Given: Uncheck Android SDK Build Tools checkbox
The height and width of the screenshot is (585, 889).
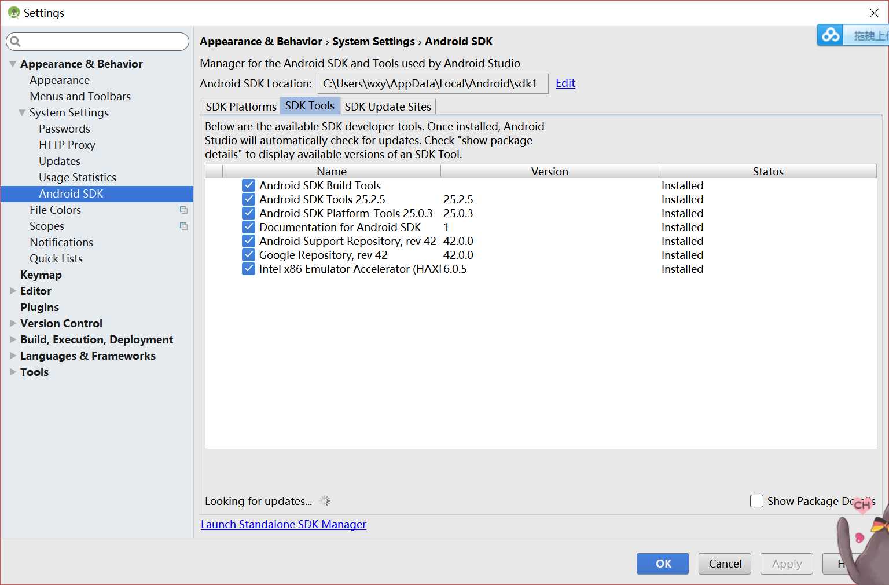Looking at the screenshot, I should tap(249, 185).
